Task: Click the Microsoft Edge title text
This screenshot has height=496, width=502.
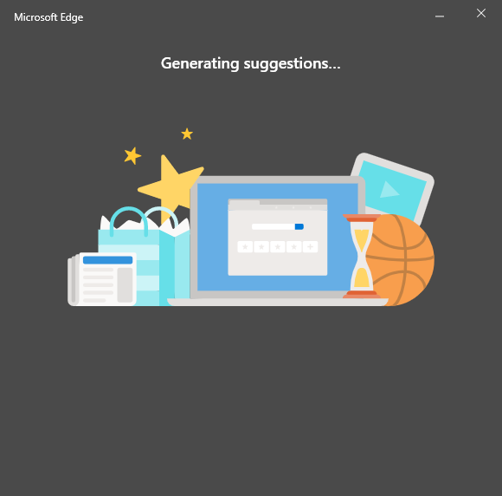Action: tap(48, 17)
